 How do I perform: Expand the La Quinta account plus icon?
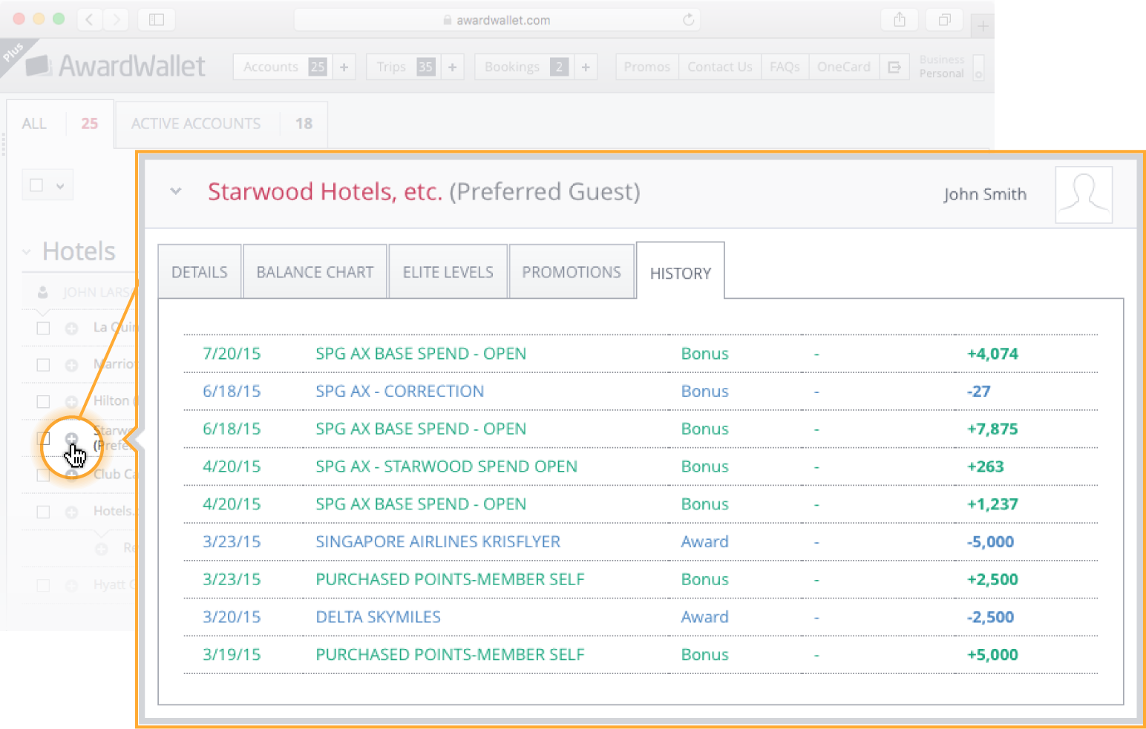click(x=71, y=328)
